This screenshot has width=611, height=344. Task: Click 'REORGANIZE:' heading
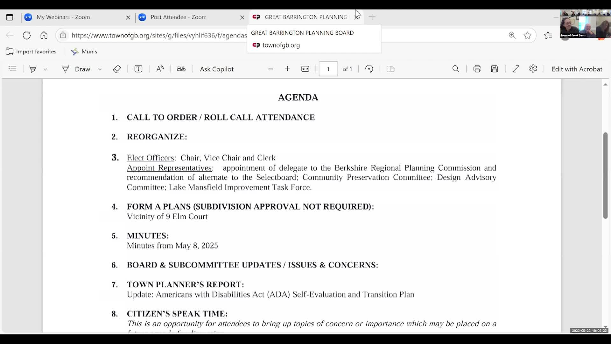click(157, 137)
